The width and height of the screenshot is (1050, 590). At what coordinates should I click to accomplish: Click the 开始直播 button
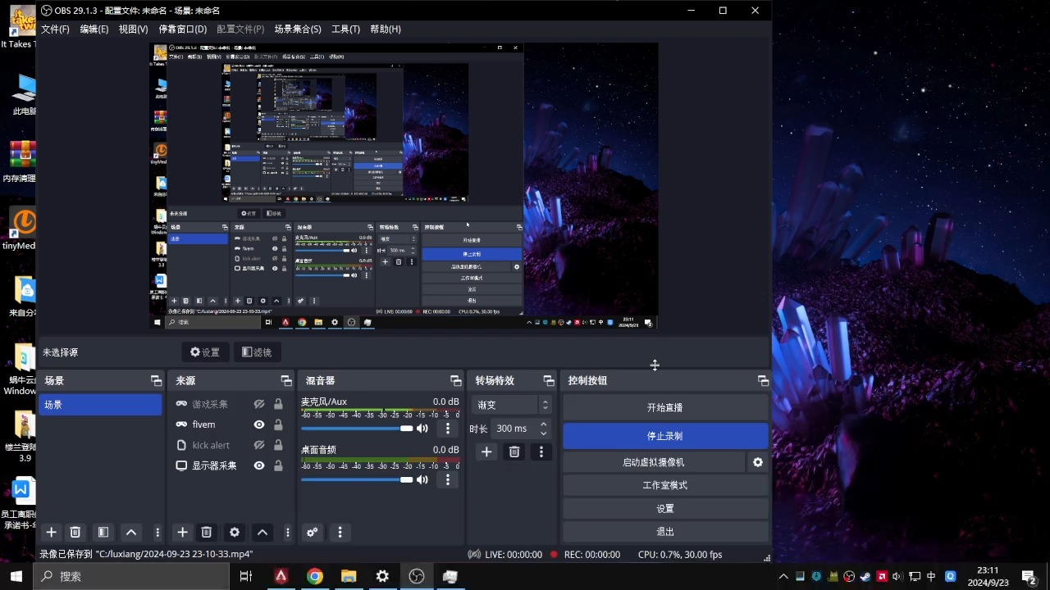pos(664,407)
